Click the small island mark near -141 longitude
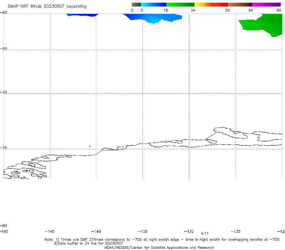The image size is (285, 250). (x=90, y=146)
